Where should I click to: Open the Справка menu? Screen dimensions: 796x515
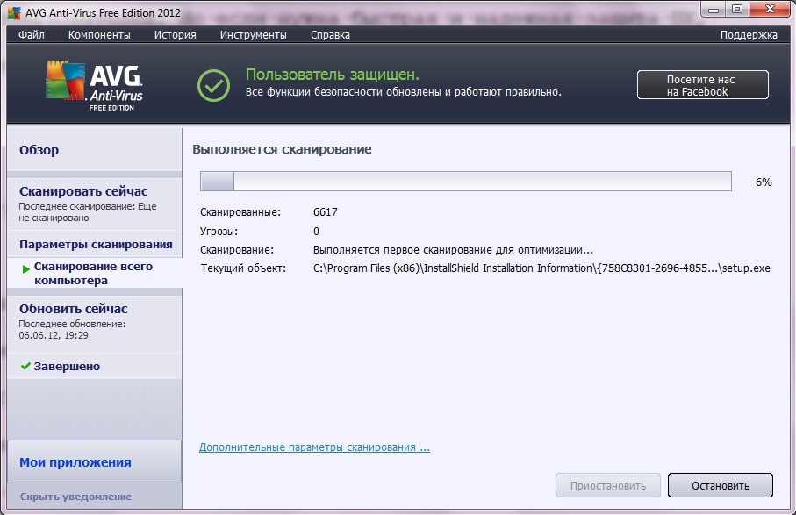(330, 35)
